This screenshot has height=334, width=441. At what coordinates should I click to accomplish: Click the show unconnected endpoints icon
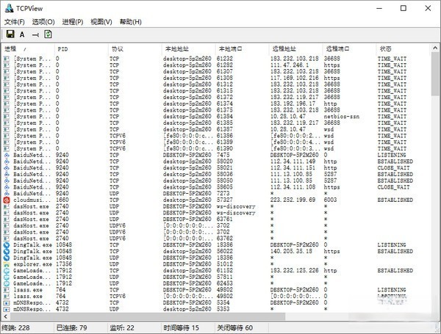[x=35, y=35]
